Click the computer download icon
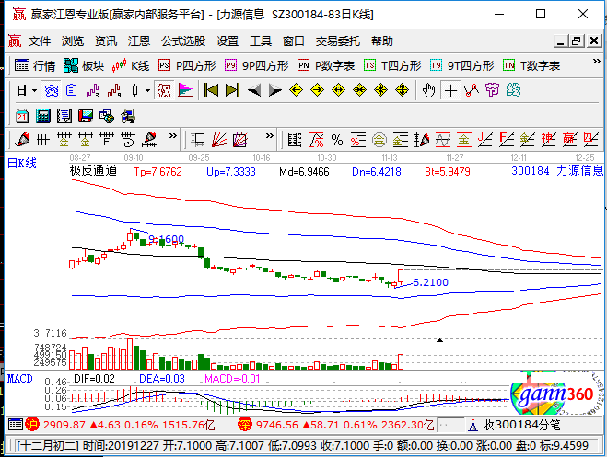Image resolution: width=607 pixels, height=457 pixels. pos(128,116)
